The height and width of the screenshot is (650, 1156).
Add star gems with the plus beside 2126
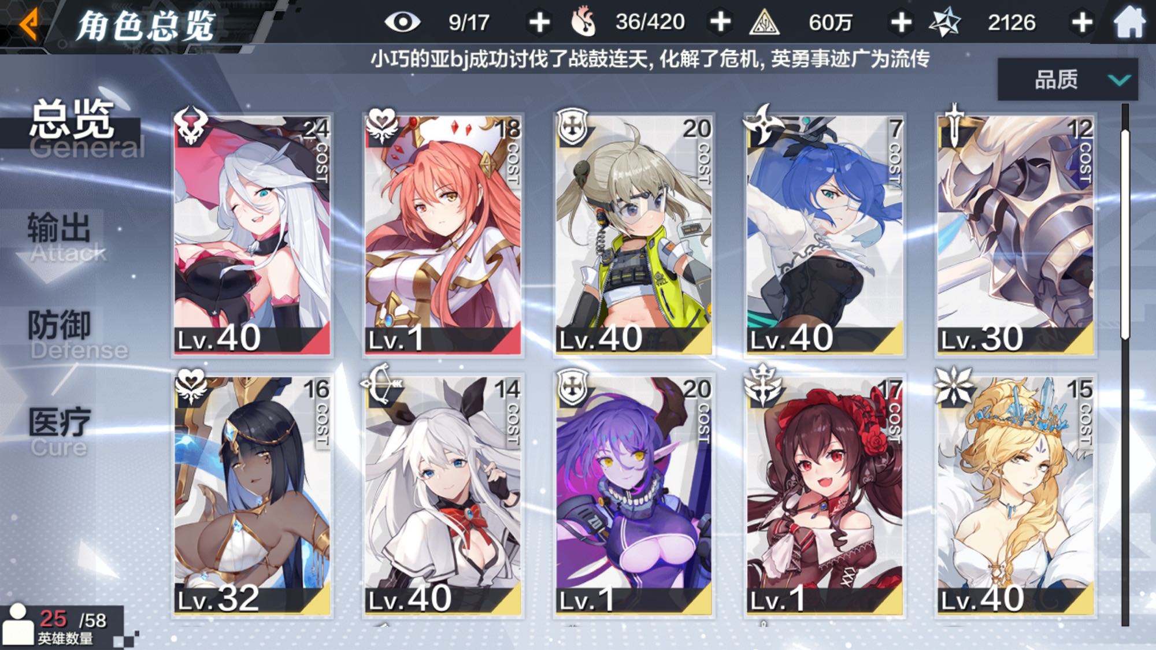[1081, 23]
